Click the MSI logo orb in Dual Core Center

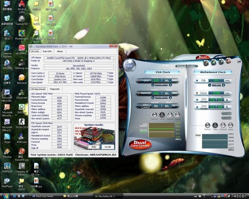[129, 65]
